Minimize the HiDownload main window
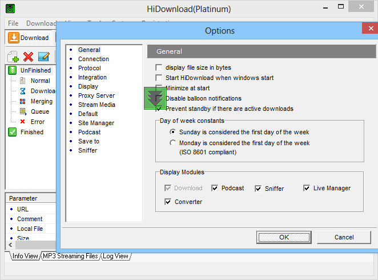378x280 pixels. [325, 8]
